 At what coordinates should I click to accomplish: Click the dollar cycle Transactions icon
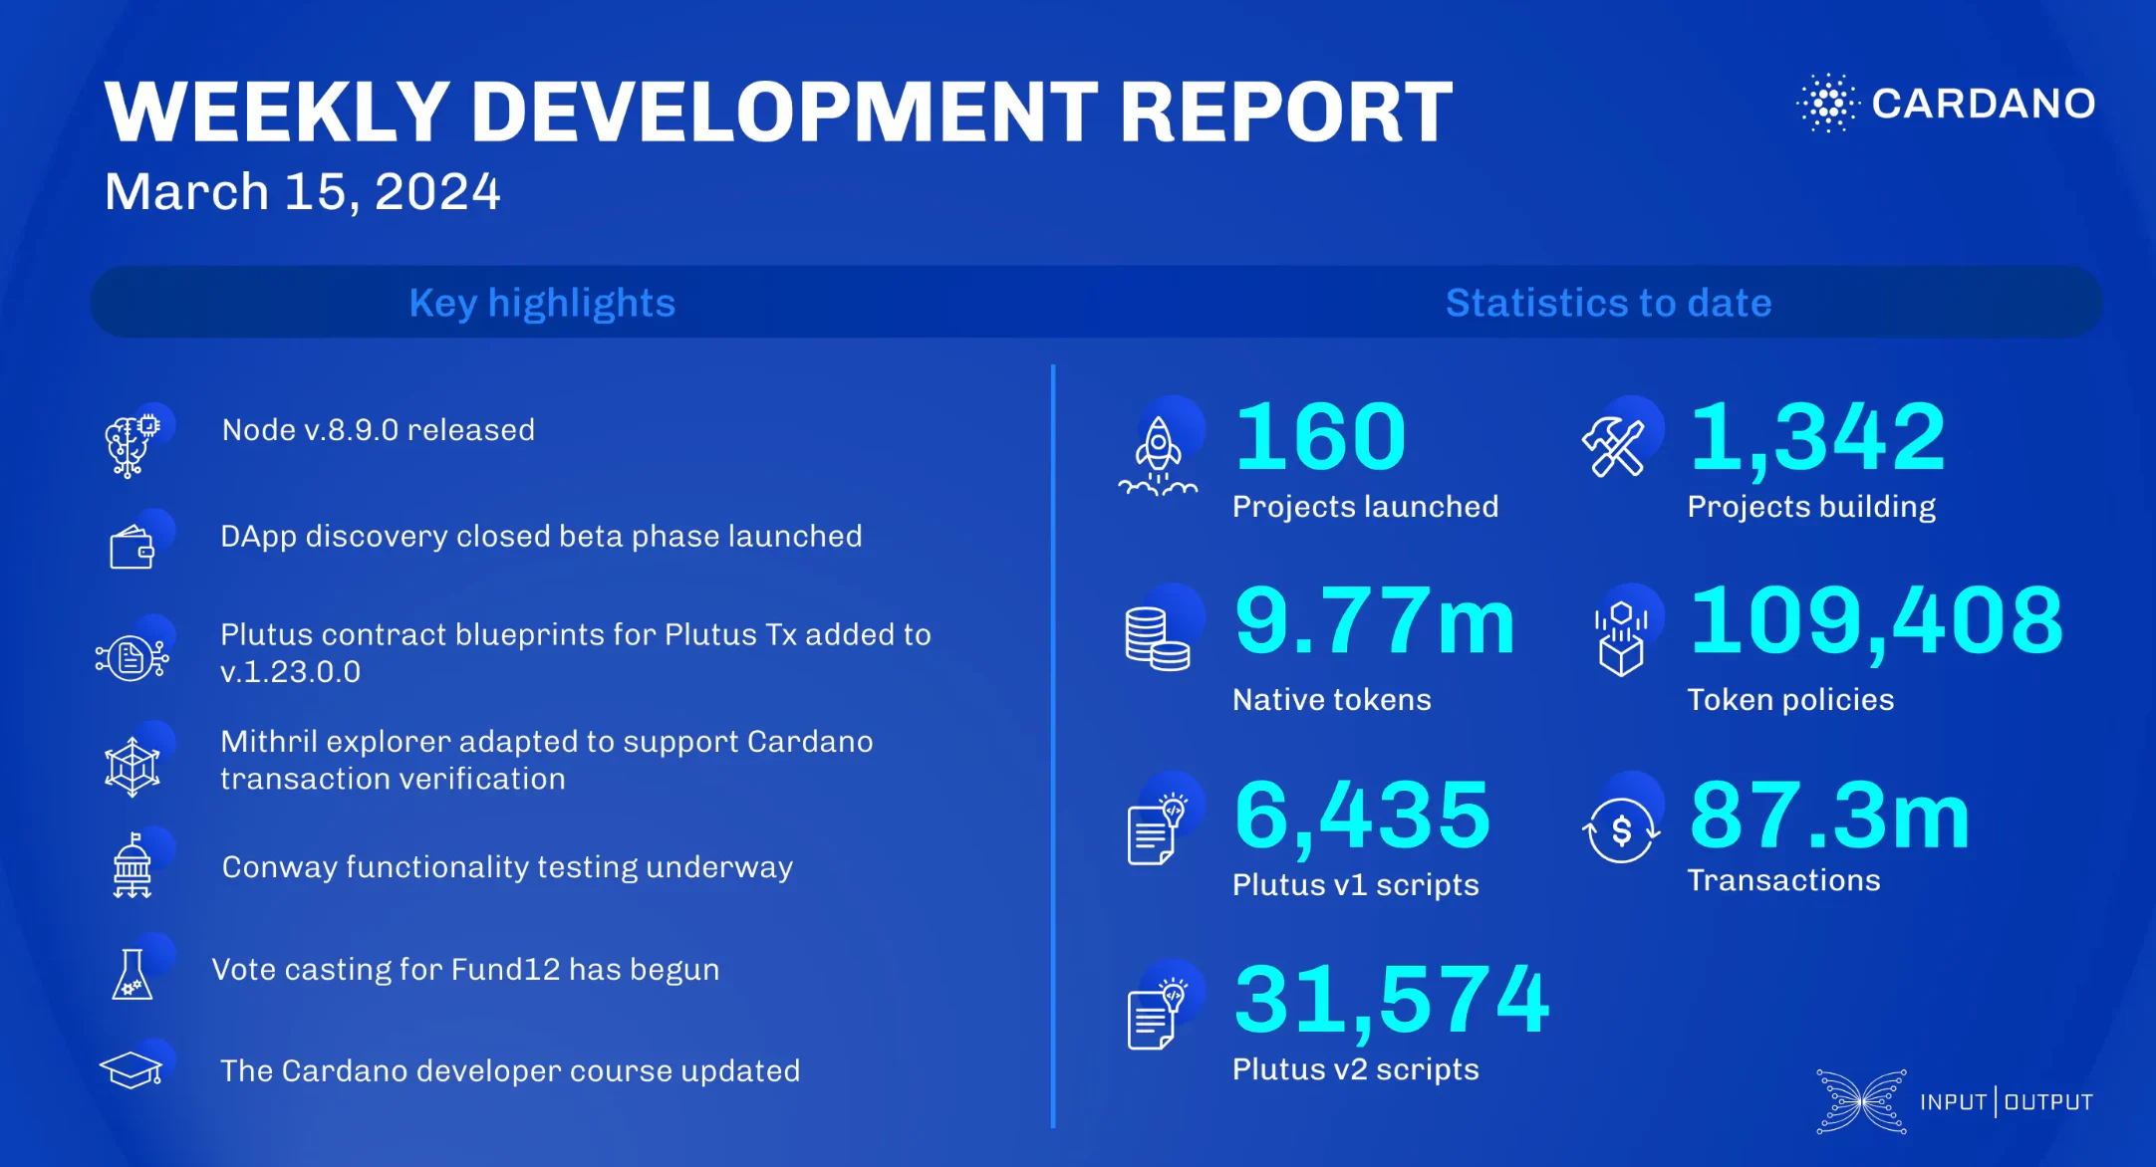point(1621,829)
